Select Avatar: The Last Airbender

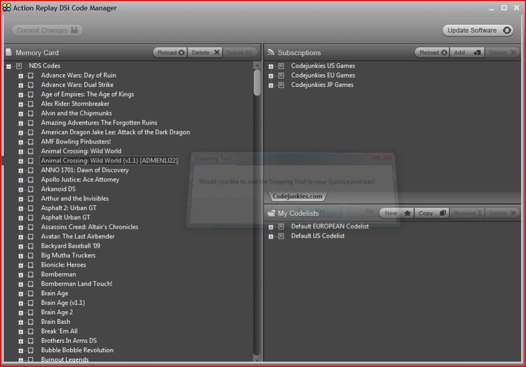tap(78, 236)
